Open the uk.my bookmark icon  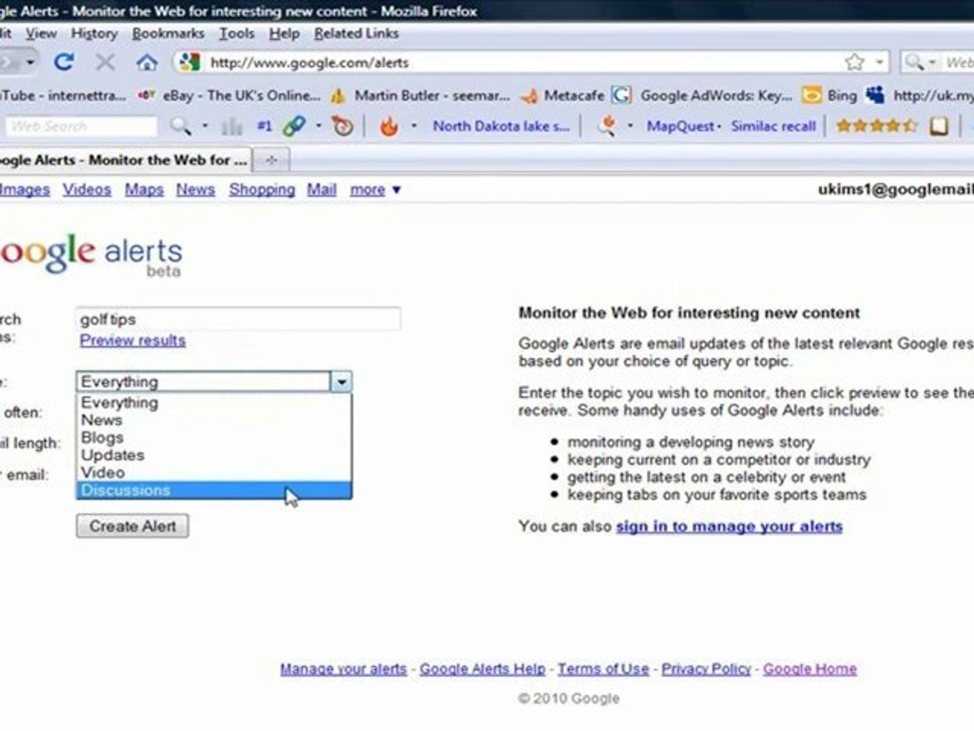point(875,95)
